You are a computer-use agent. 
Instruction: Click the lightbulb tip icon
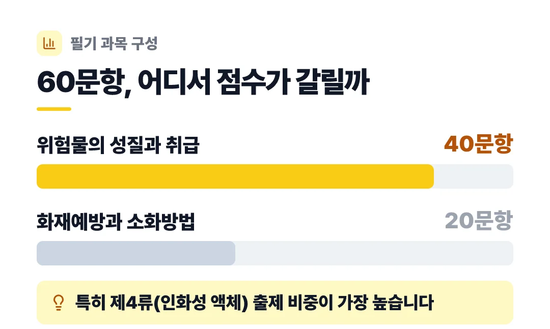tap(59, 303)
